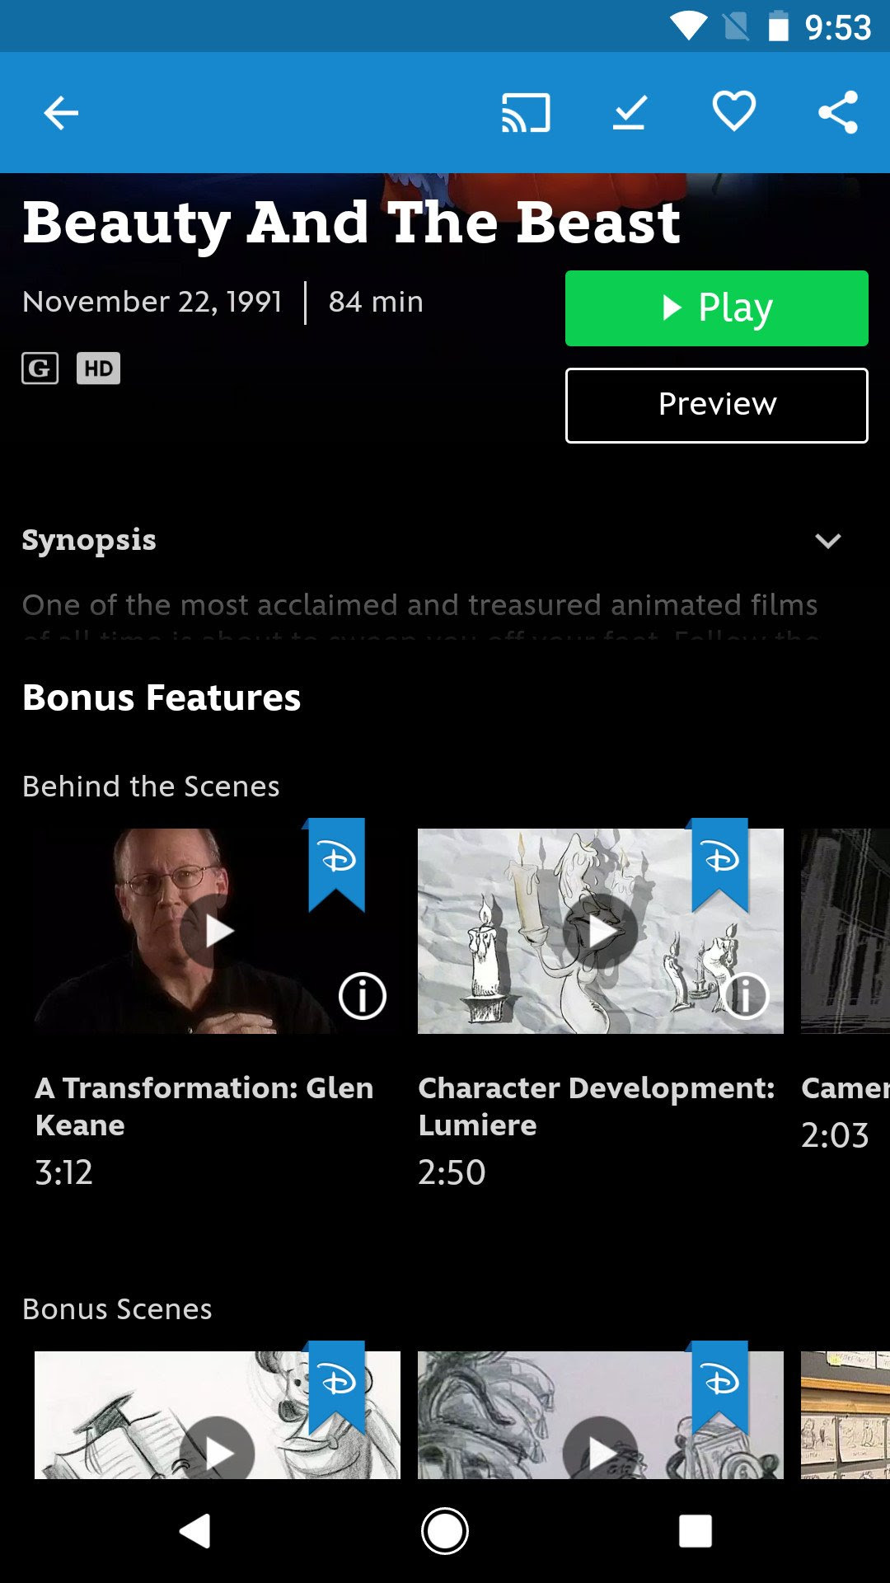Open info for A Transformation: Glen Keane
This screenshot has height=1583, width=890.
[362, 996]
